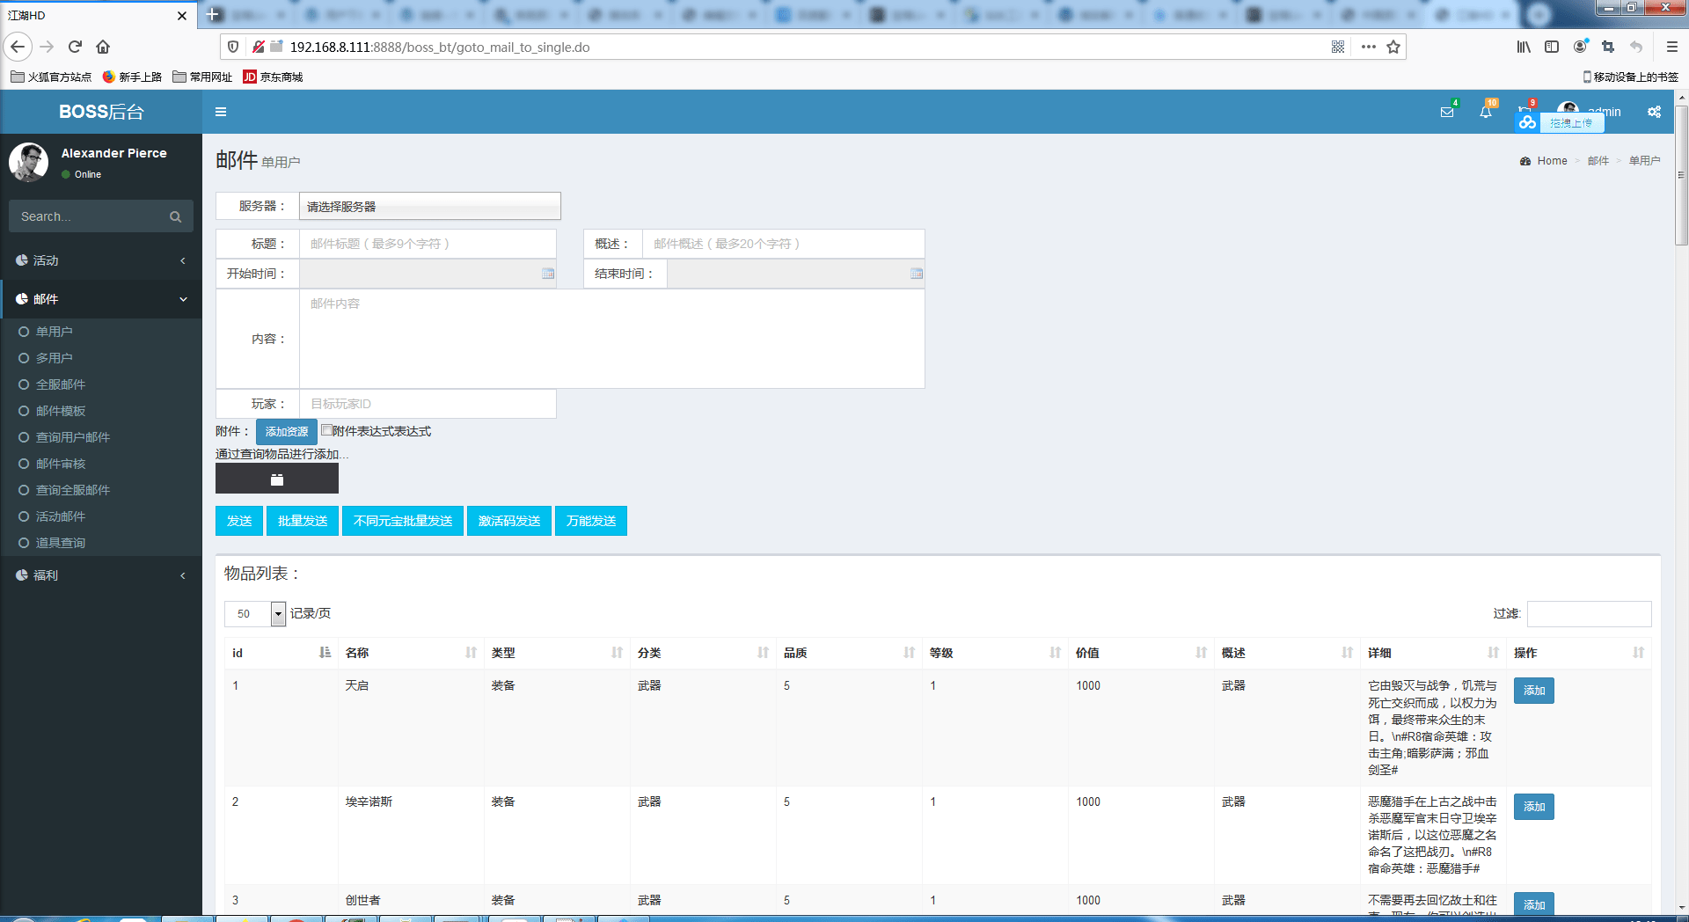Screen dimensions: 1689x922
Task: Click the Firefox home icon
Action: pyautogui.click(x=103, y=47)
